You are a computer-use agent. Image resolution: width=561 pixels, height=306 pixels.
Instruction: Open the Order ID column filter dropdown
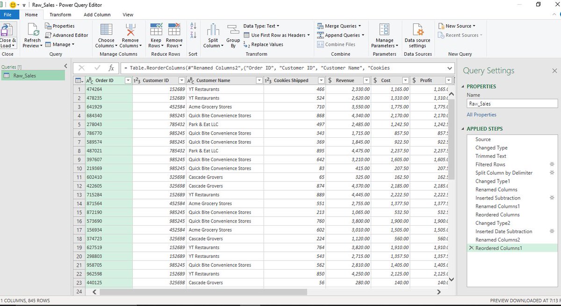[128, 80]
